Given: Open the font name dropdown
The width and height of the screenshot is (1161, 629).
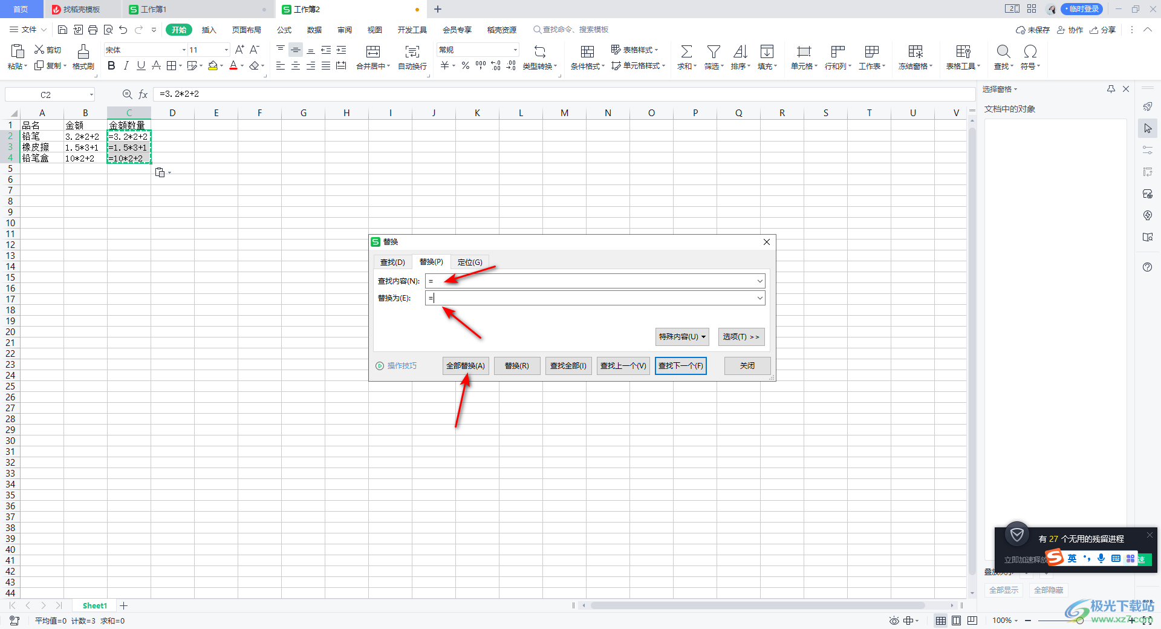Looking at the screenshot, I should 184,50.
